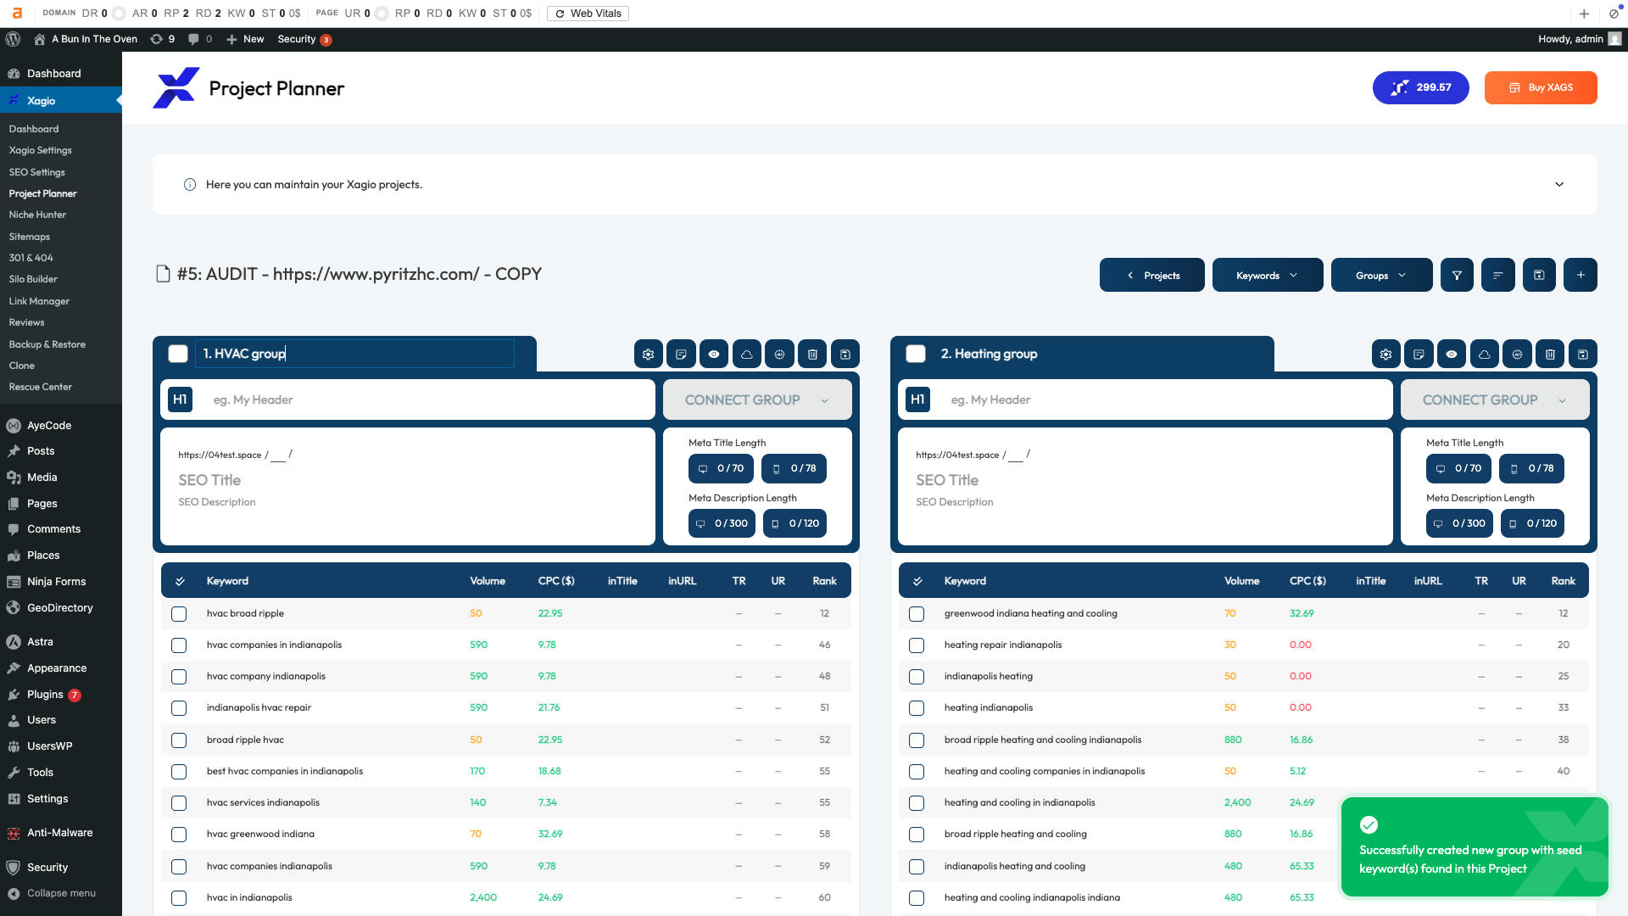
Task: Click Security in admin top bar
Action: pyautogui.click(x=304, y=39)
